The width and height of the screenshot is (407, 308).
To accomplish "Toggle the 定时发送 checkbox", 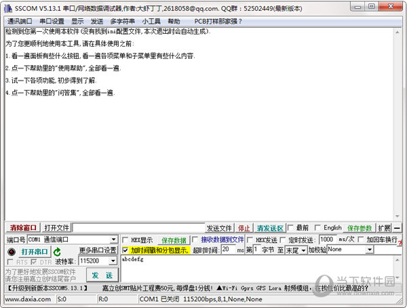I will (282, 240).
